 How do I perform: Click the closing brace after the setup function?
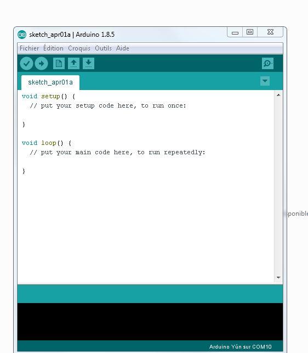point(24,124)
